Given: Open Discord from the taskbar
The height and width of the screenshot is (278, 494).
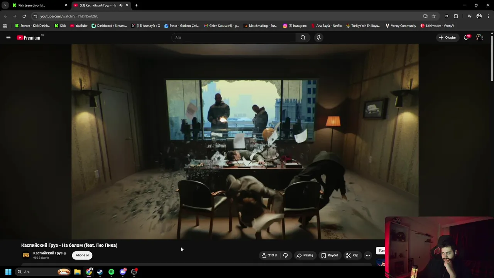Looking at the screenshot, I should point(123,272).
